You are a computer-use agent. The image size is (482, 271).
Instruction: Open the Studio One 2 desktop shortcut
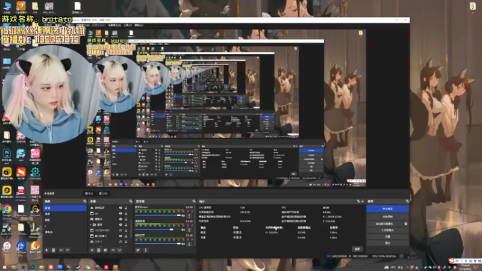tap(7, 230)
